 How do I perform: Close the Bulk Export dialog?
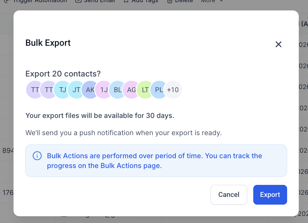click(278, 44)
